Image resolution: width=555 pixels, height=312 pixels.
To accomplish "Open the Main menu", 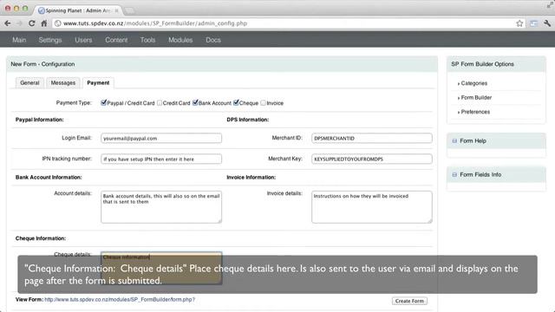I will click(19, 40).
